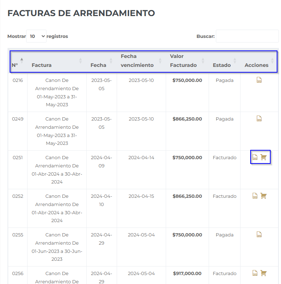Pay invoice 0256 with the cart icon
This screenshot has height=284, width=281.
(x=264, y=273)
